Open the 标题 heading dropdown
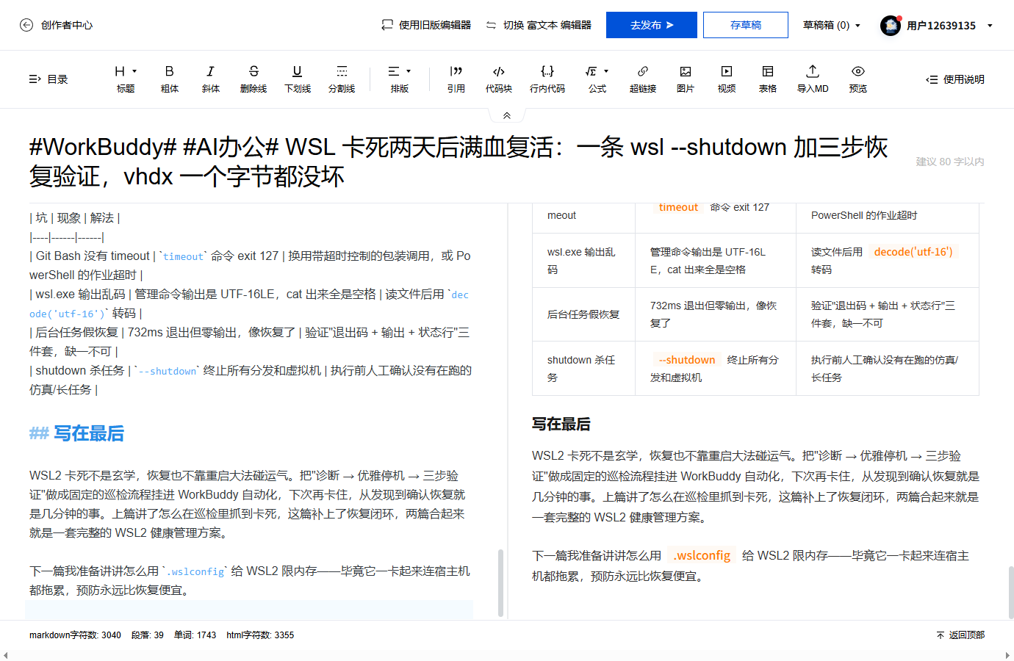This screenshot has height=661, width=1014. [126, 79]
